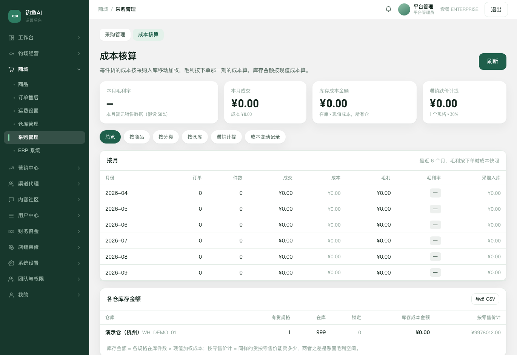Open ERP 系统 in the sidebar
This screenshot has width=517, height=355.
tap(45, 151)
